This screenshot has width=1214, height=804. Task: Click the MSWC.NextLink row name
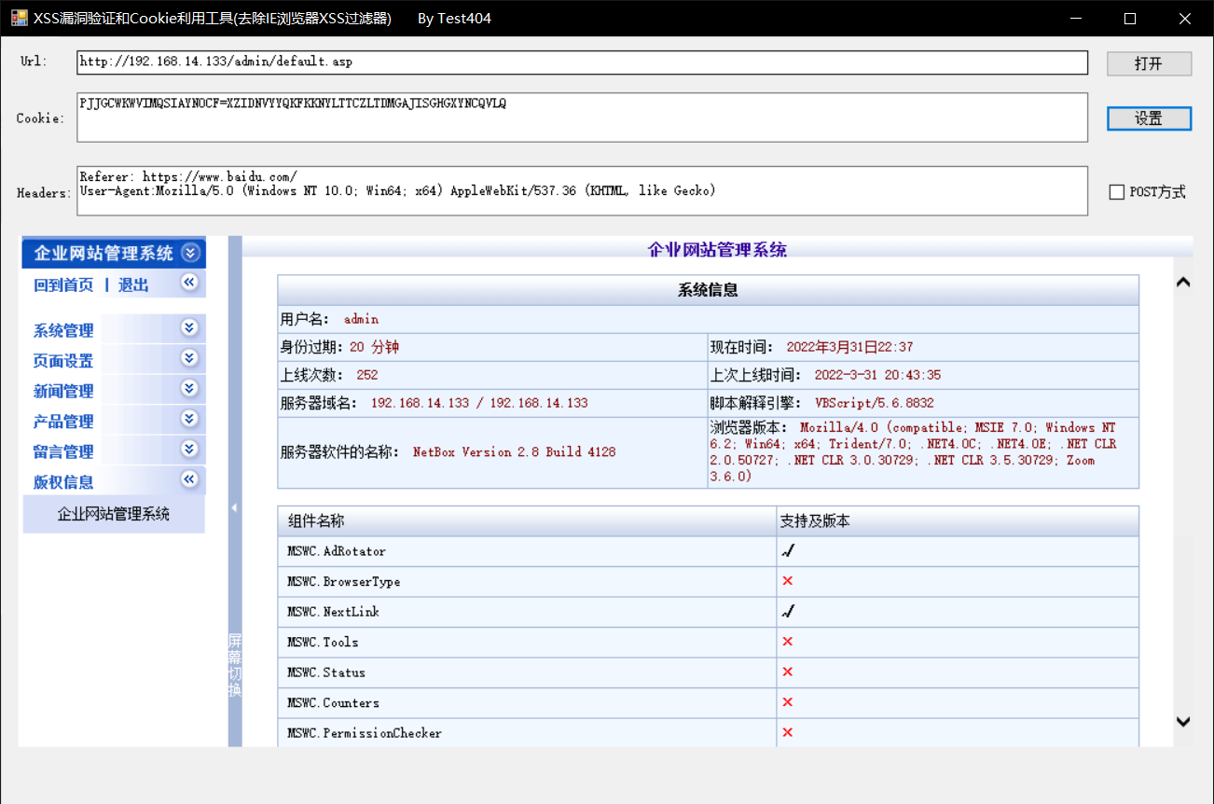point(333,612)
